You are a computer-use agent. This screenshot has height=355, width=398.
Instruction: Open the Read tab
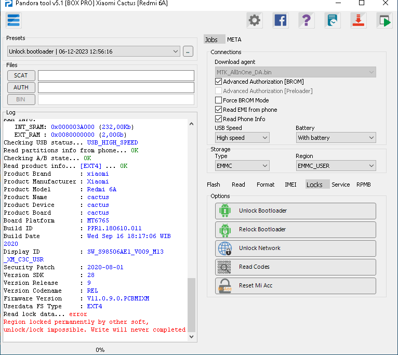238,185
